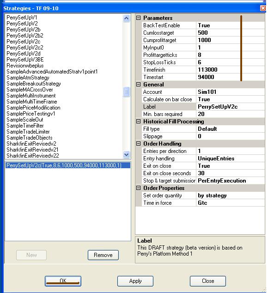Image resolution: width=268 pixels, height=293 pixels.
Task: Click the strategy list scrollbar thumb
Action: point(127,92)
